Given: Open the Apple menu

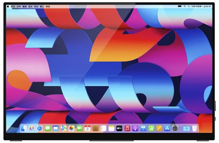Looking at the screenshot, I should click(x=8, y=6).
